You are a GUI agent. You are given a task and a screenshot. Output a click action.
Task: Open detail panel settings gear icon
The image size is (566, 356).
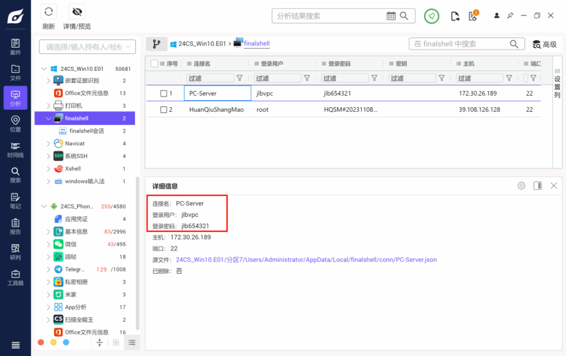(521, 186)
